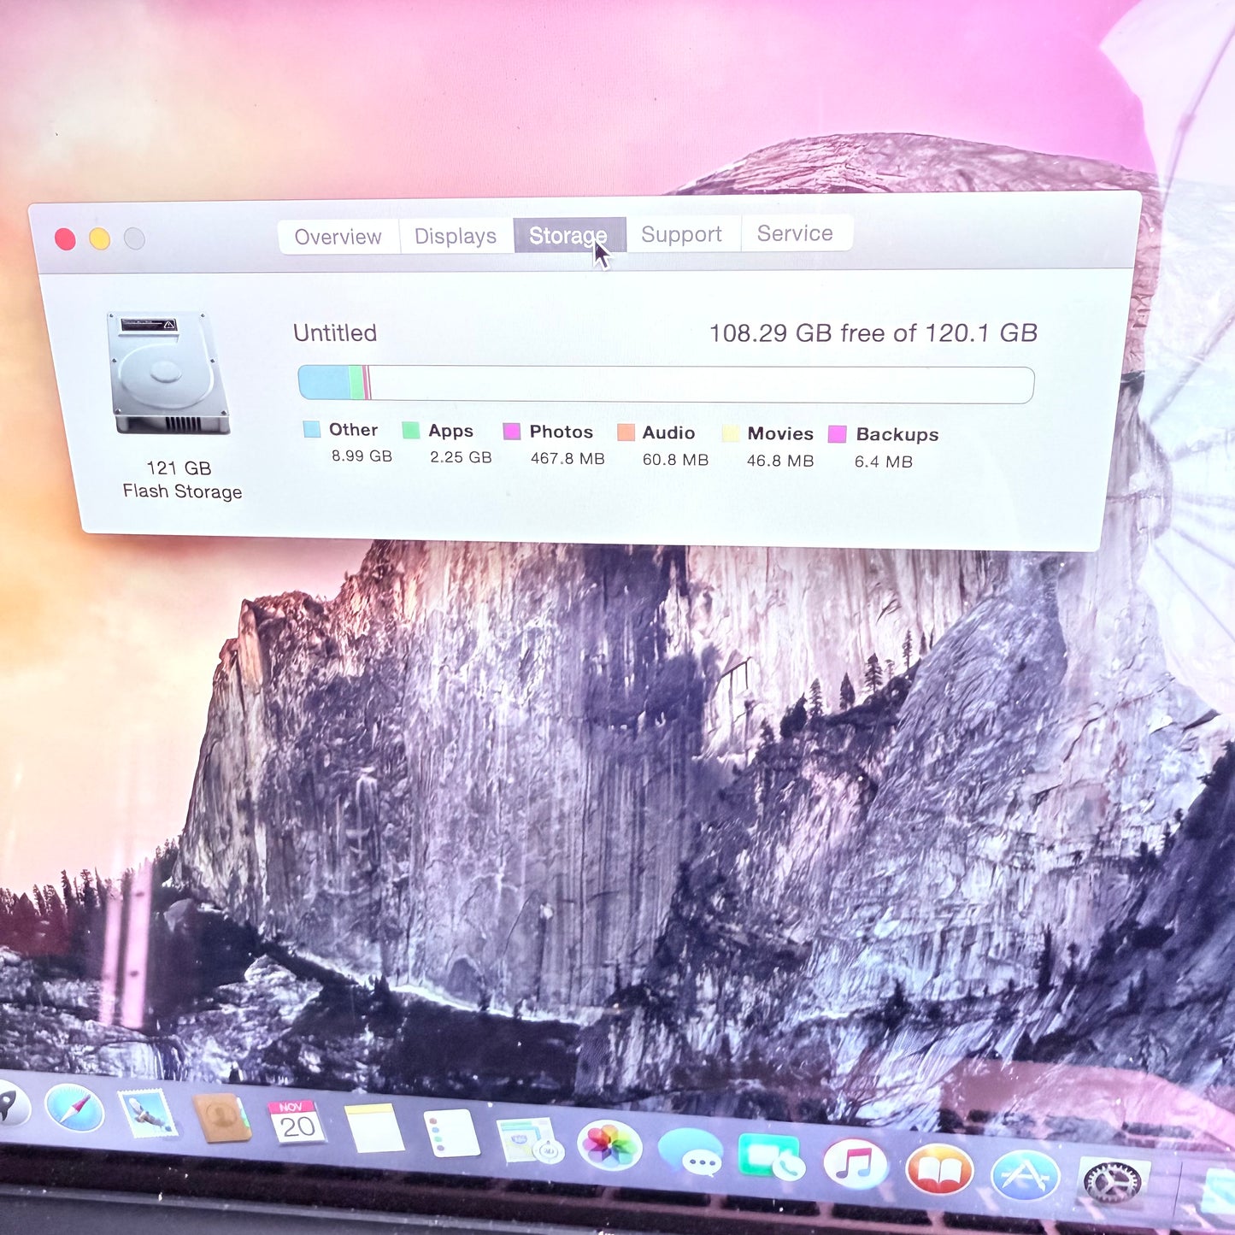
Task: Launch Photos from the dock
Action: tap(609, 1145)
